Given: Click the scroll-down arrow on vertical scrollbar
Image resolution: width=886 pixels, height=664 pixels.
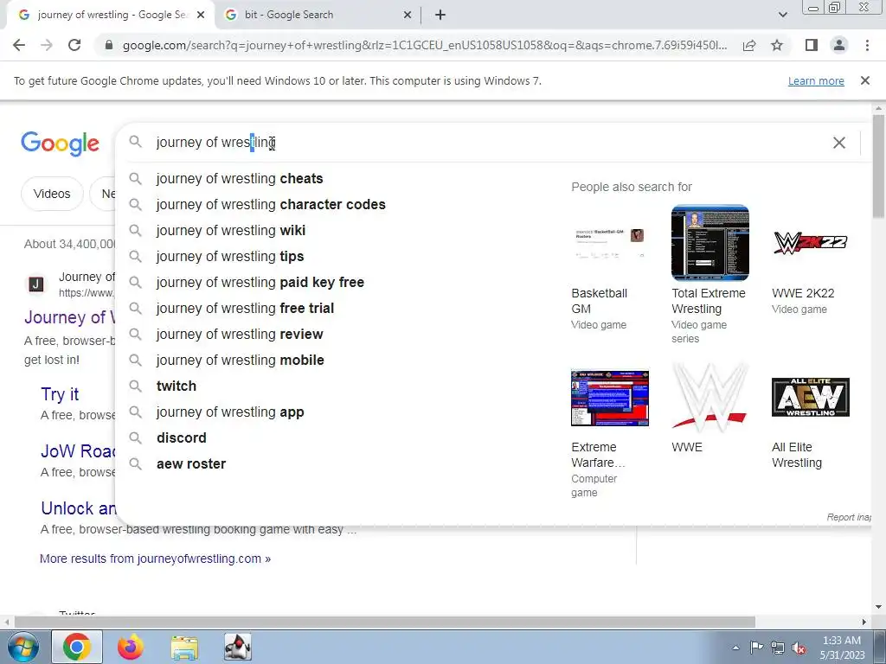Looking at the screenshot, I should coord(879,608).
